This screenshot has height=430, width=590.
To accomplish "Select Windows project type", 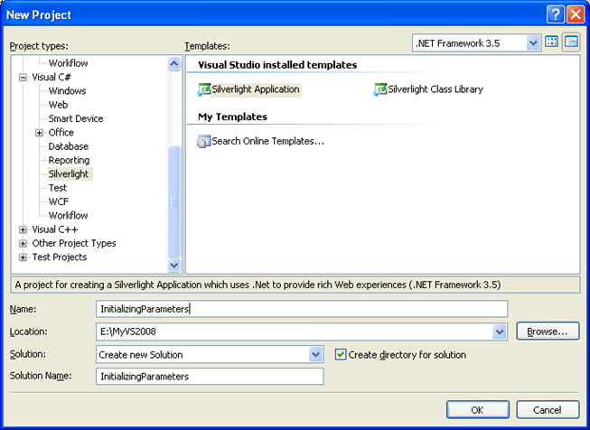I will pyautogui.click(x=68, y=91).
